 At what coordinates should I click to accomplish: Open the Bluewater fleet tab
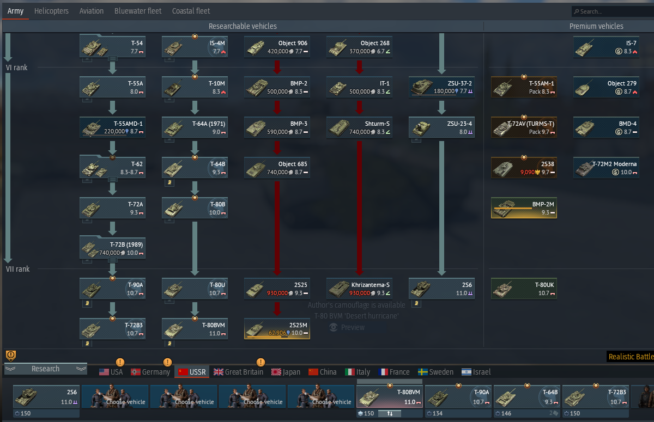point(138,11)
